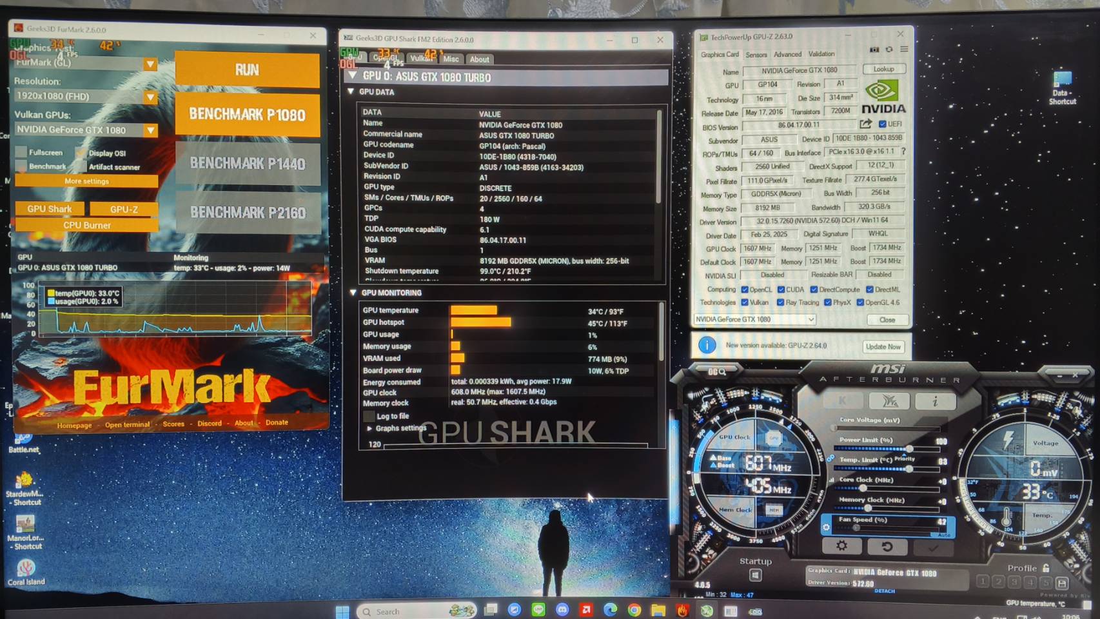The height and width of the screenshot is (619, 1100).
Task: Save the Afterburner profile with the floppy icon
Action: click(1061, 583)
